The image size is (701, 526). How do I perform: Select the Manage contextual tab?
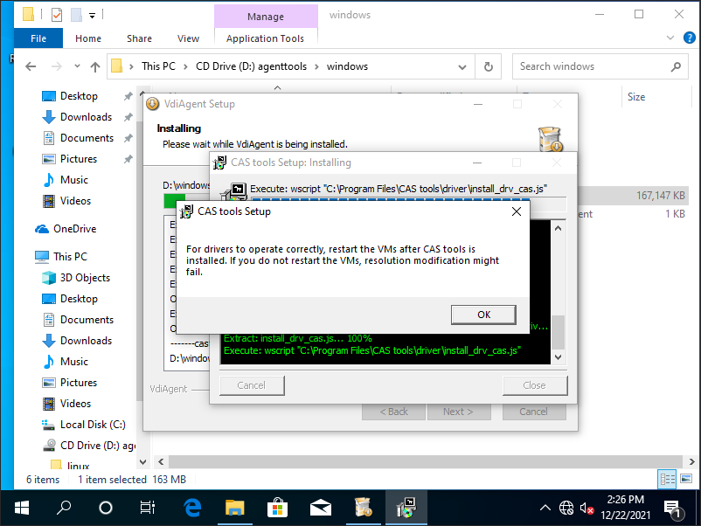coord(266,17)
